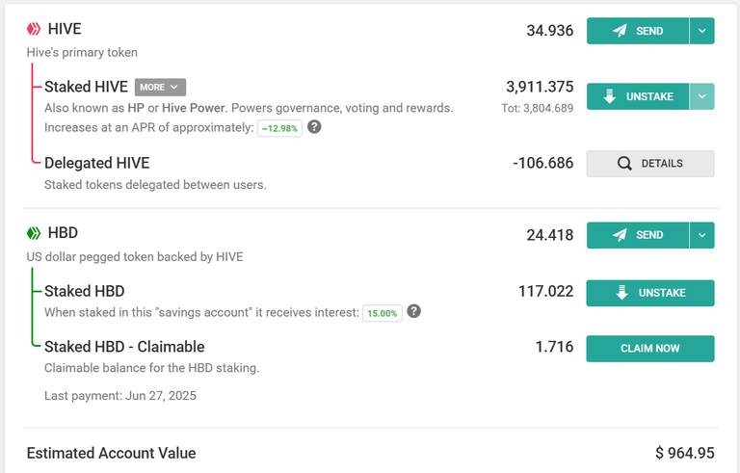Click help icon beside 15.00% interest
Viewport: 740px width, 473px height.
[x=414, y=311]
